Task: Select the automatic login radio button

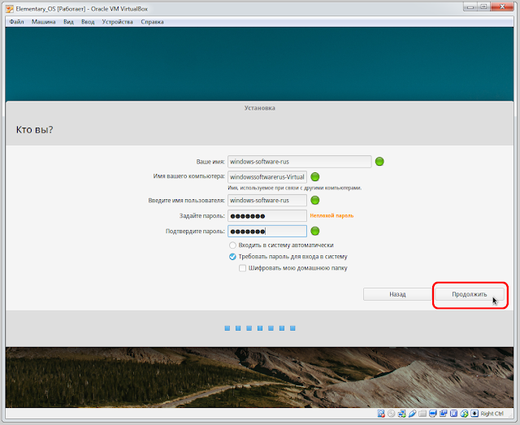Action: (232, 245)
